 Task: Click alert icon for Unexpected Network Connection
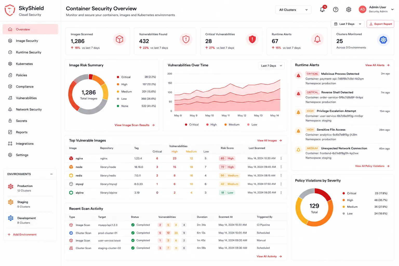[298, 150]
